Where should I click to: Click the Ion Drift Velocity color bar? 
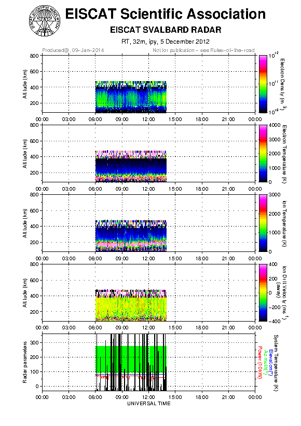[263, 292]
